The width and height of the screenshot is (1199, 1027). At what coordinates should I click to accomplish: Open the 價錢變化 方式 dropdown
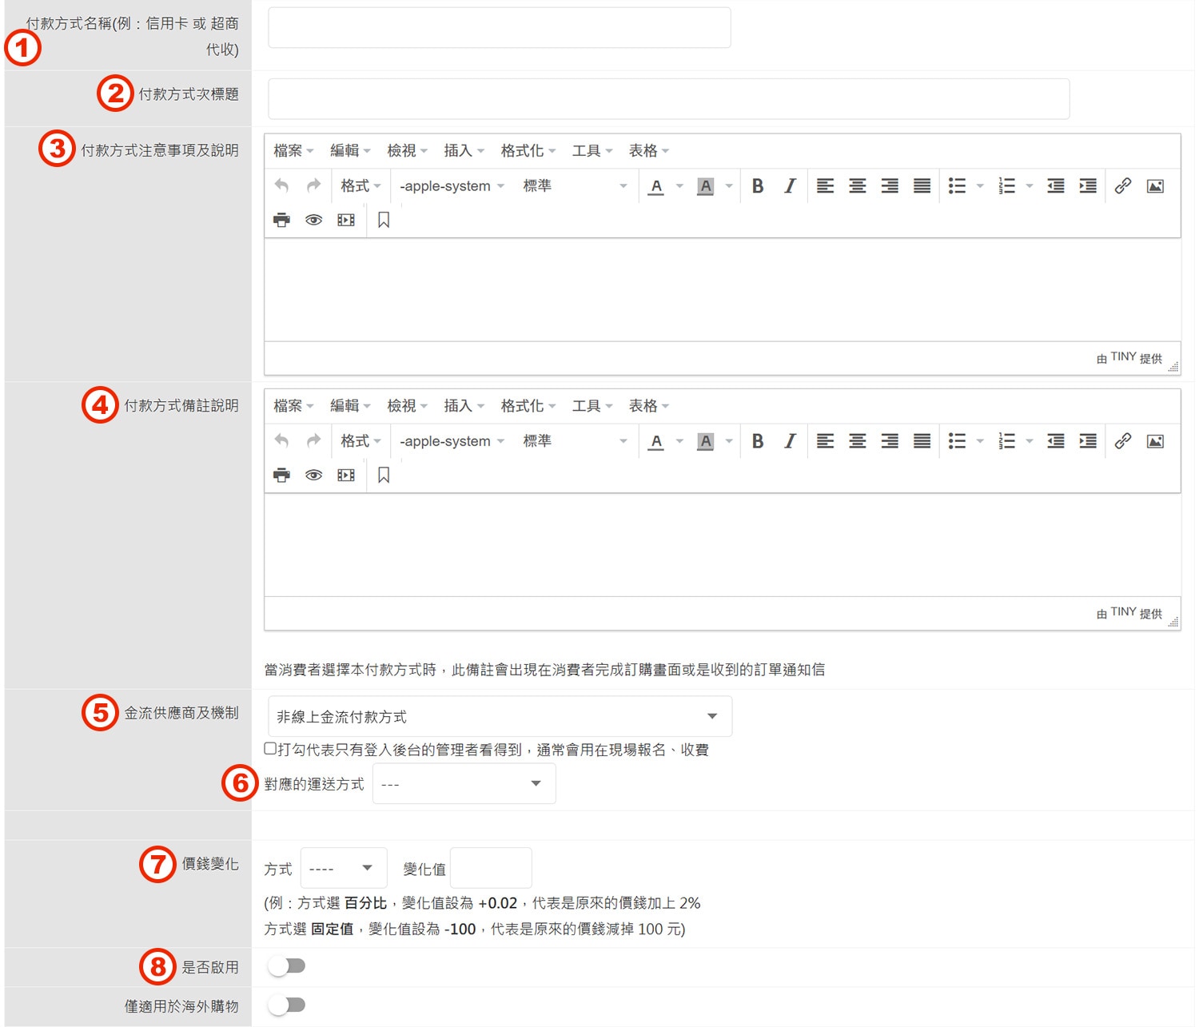click(343, 868)
